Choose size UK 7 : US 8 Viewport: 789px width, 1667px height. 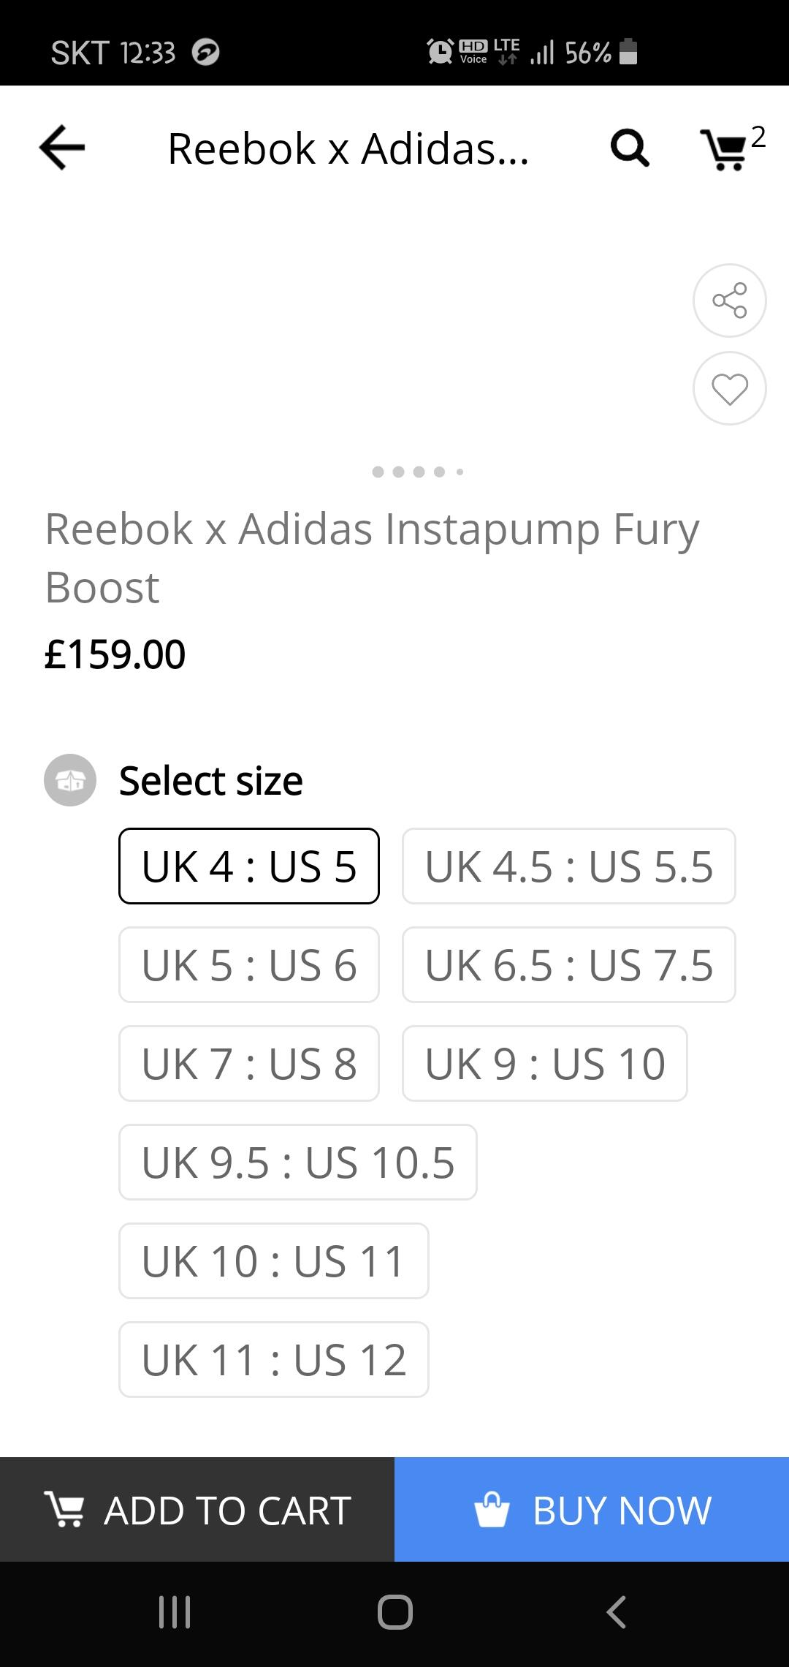click(x=249, y=1064)
